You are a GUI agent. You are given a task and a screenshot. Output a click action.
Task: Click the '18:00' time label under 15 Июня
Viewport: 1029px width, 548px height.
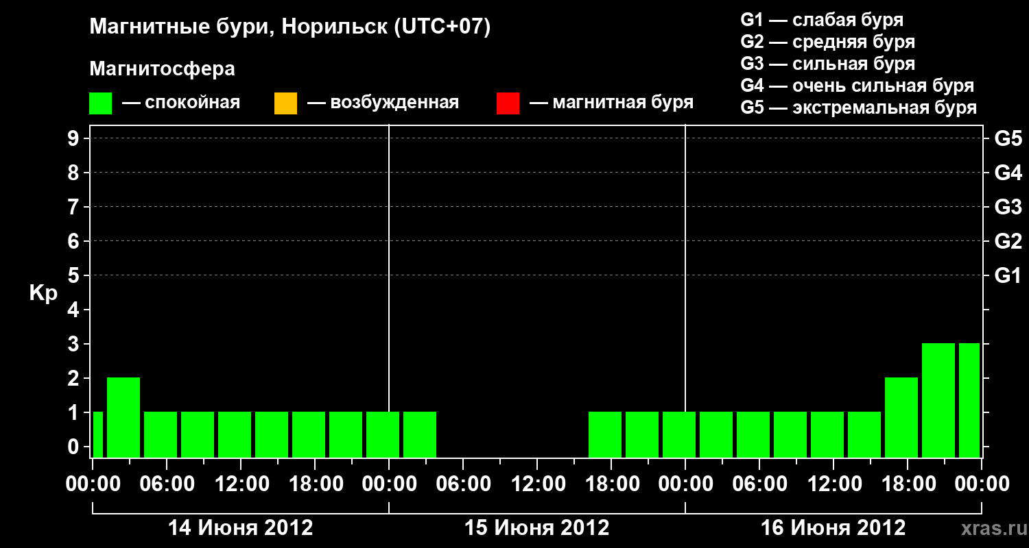(611, 484)
